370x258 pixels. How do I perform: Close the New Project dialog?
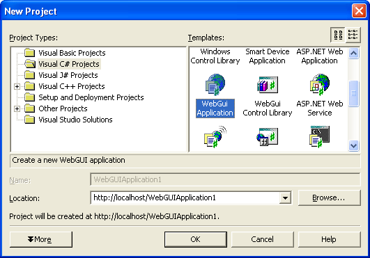coord(359,11)
